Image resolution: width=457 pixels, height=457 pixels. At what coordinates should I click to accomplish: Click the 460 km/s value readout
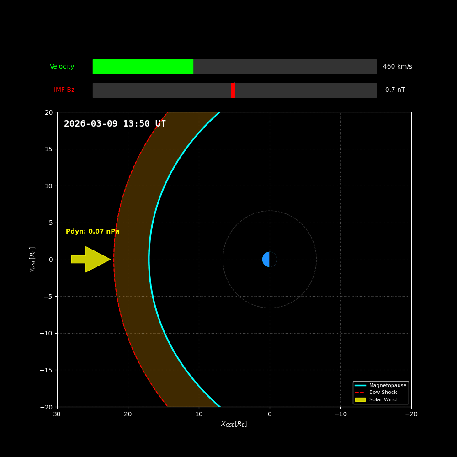397,66
